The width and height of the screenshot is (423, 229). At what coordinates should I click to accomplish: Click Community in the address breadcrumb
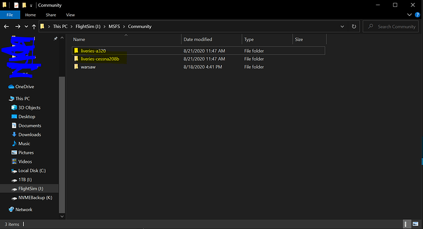pyautogui.click(x=140, y=26)
